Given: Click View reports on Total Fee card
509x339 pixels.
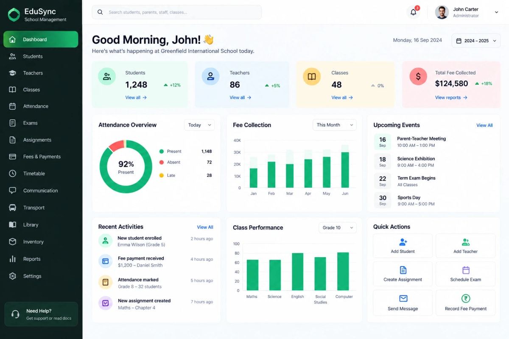Looking at the screenshot, I should pyautogui.click(x=451, y=97).
